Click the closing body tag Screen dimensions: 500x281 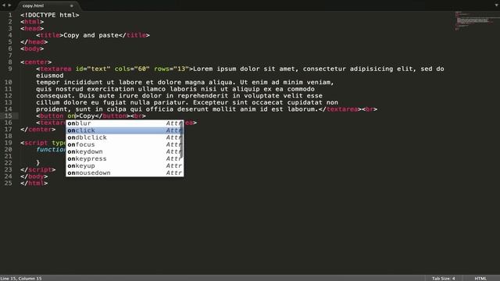click(34, 176)
